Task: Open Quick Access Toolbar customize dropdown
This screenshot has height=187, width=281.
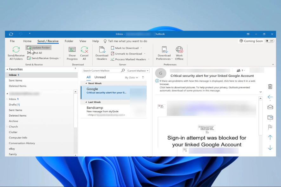Action: coord(29,34)
